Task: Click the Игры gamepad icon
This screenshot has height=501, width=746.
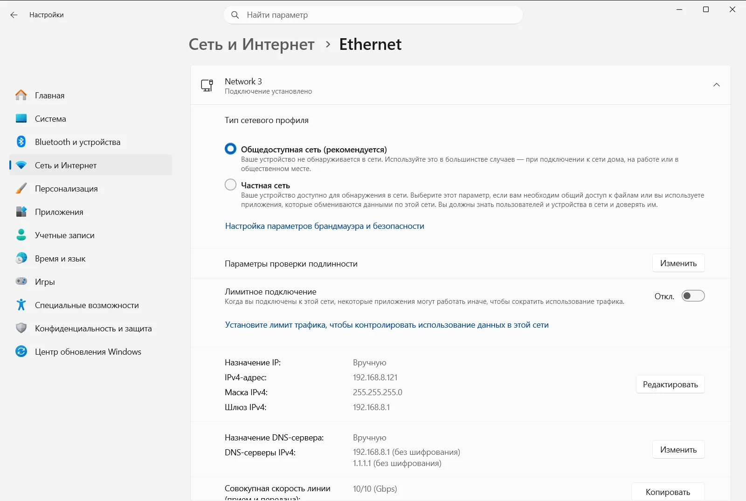Action: point(21,281)
